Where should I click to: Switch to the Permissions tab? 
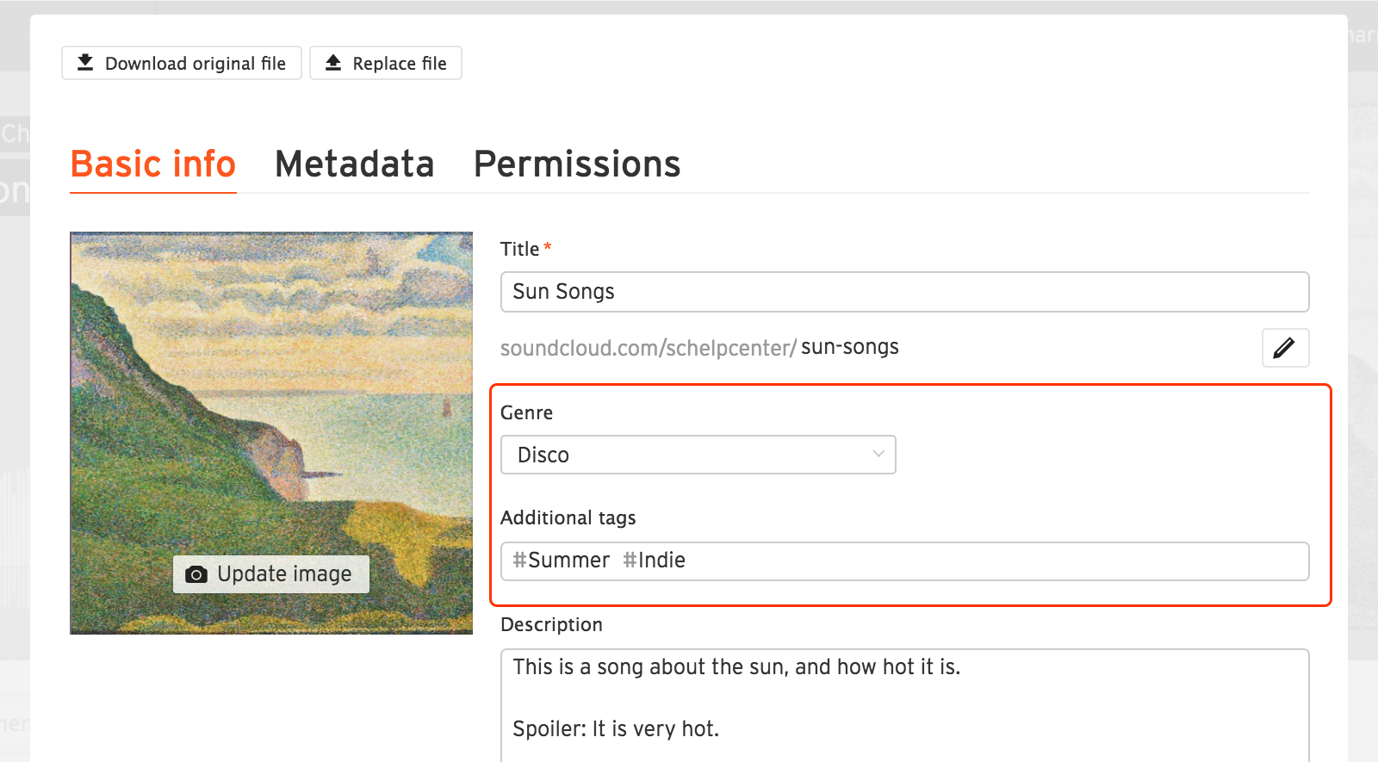576,164
